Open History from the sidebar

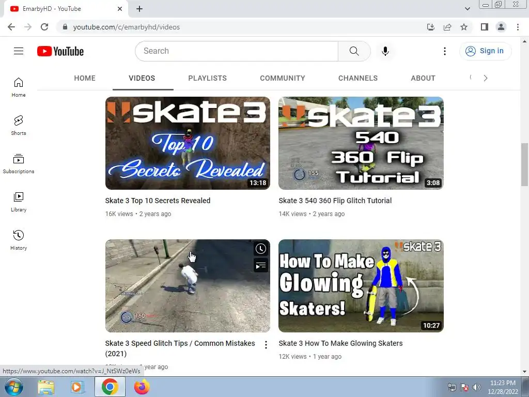tap(19, 240)
